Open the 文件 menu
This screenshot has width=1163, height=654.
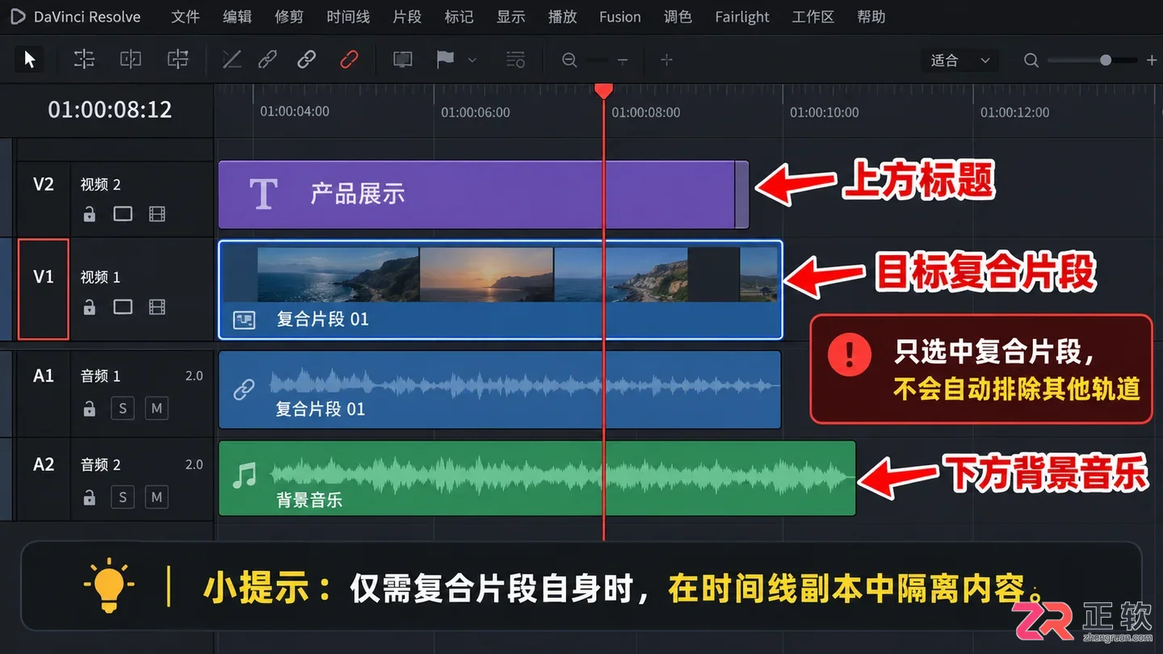(185, 16)
